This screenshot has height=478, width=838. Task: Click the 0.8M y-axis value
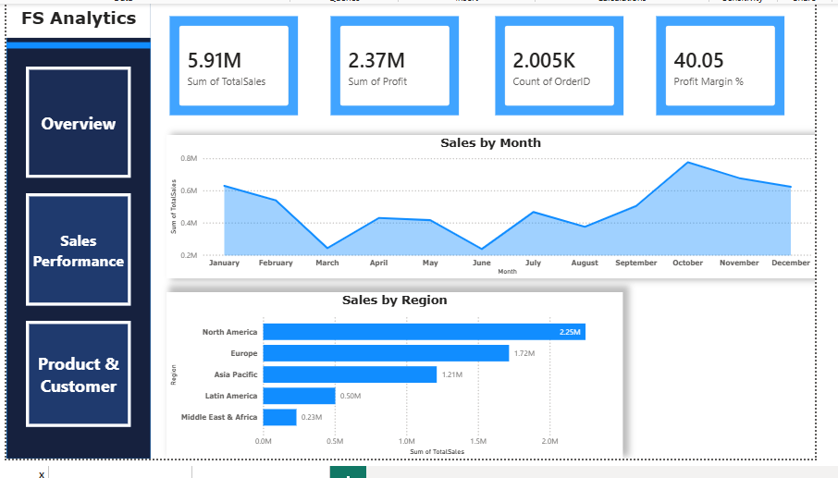click(x=189, y=158)
